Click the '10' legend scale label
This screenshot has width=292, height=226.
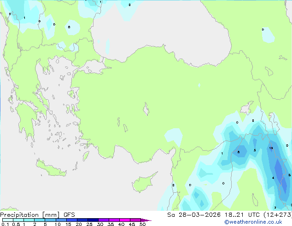tap(58, 224)
